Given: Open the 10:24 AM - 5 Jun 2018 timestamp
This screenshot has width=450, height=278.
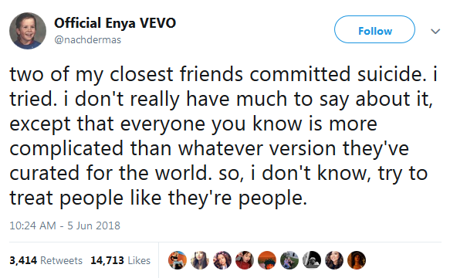Looking at the screenshot, I should coord(65,225).
